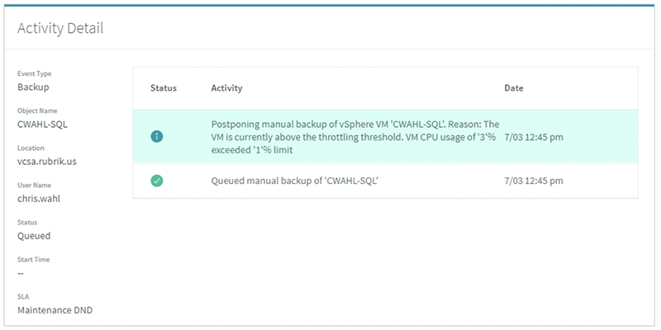Click the chris.wahl user name
Viewport: 661px width, 330px height.
[x=39, y=198]
